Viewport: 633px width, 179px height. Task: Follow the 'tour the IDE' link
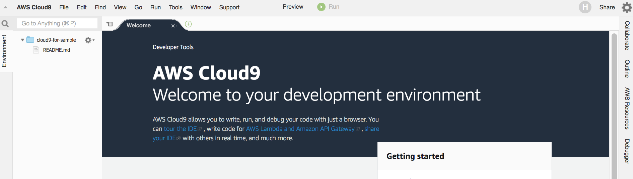coord(180,129)
